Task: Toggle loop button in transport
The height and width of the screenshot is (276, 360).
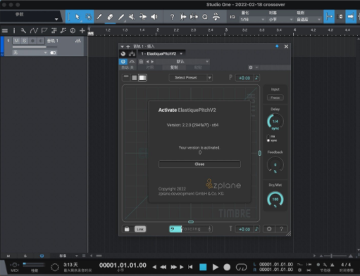Action: coord(242,267)
